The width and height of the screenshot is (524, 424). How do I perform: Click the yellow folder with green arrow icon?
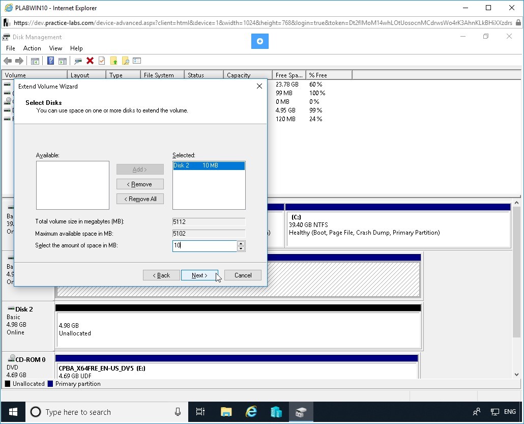pos(114,61)
